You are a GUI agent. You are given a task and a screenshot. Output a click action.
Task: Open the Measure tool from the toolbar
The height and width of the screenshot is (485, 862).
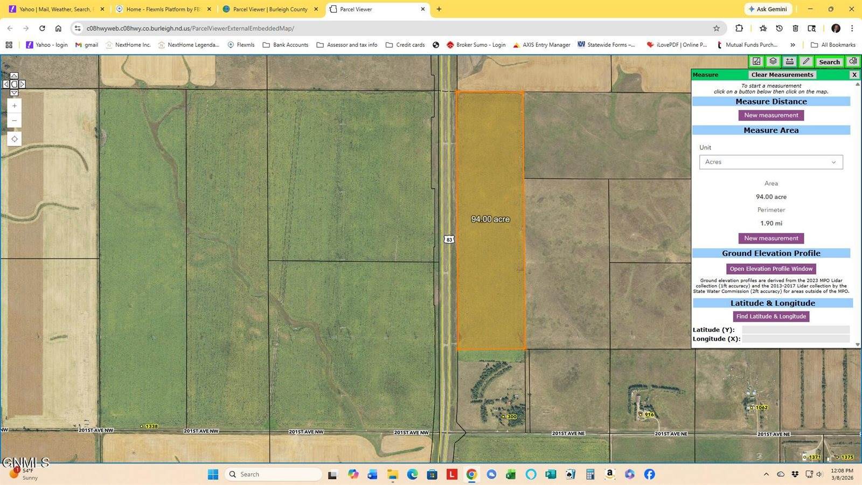click(789, 61)
